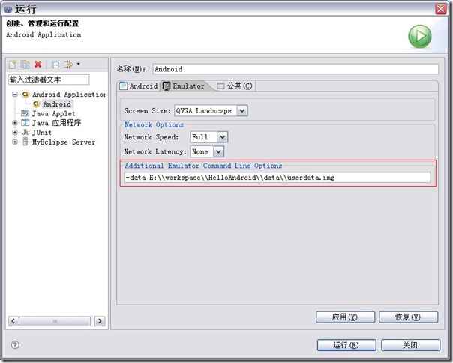Screen dimensions: 453x363
Task: Close the 运行 dialog window
Action: 441,9
